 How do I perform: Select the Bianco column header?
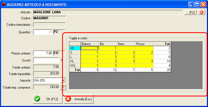coord(90,44)
